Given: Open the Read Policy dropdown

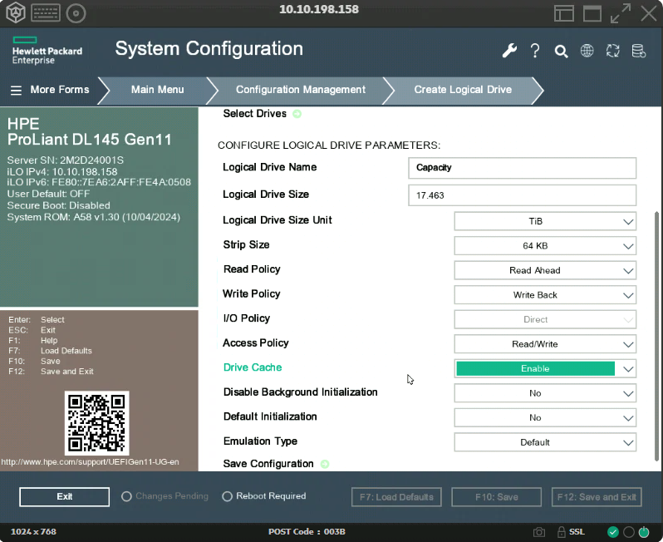Looking at the screenshot, I should click(x=545, y=270).
